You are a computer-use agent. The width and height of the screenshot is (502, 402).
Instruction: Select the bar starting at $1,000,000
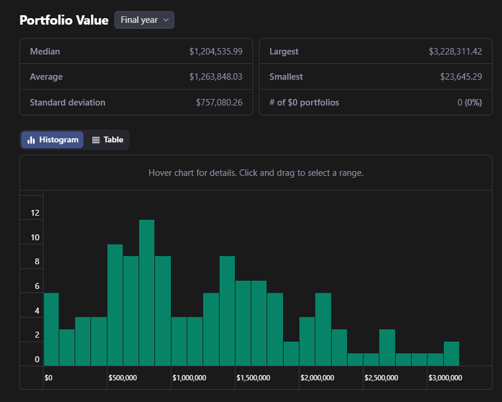179,341
